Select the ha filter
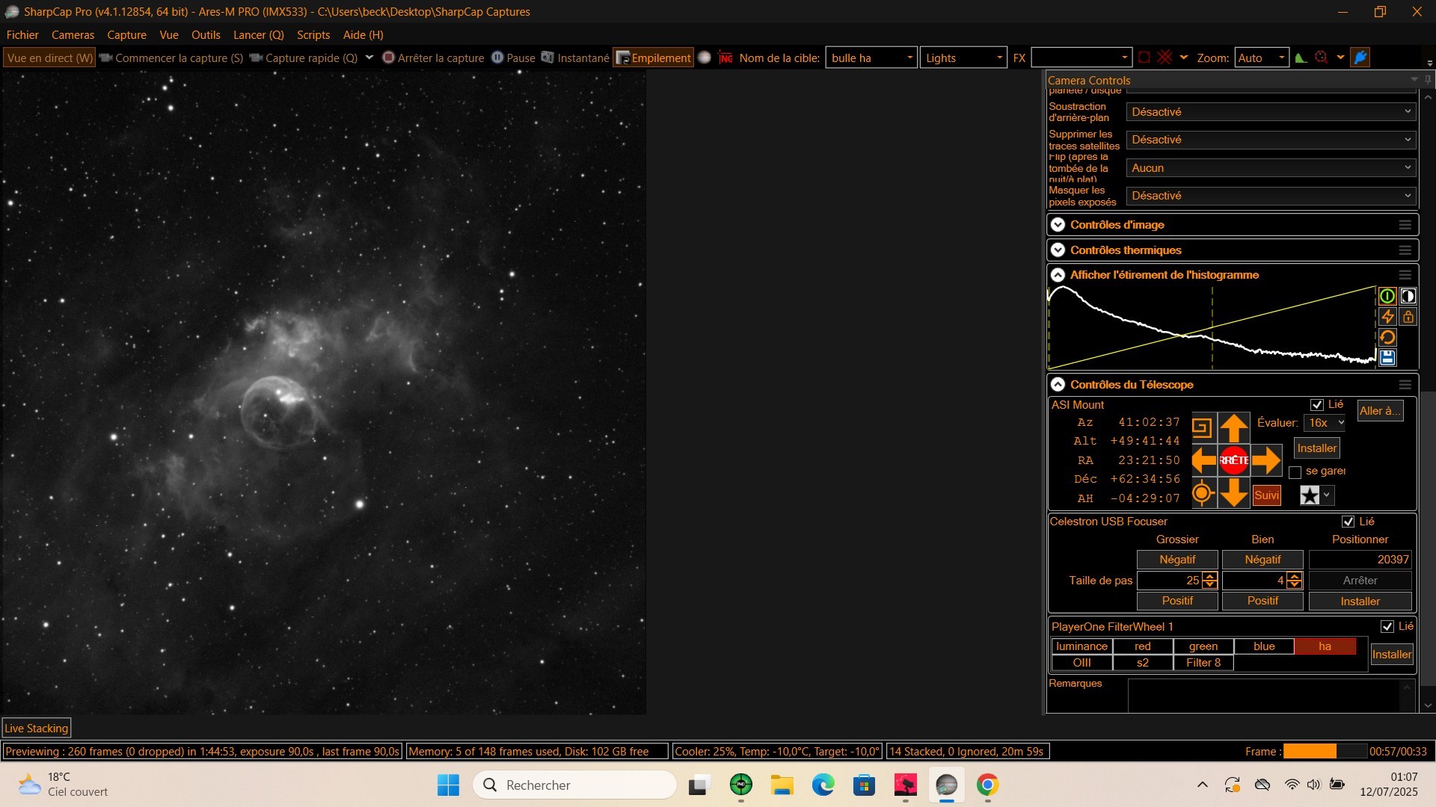 [1325, 646]
